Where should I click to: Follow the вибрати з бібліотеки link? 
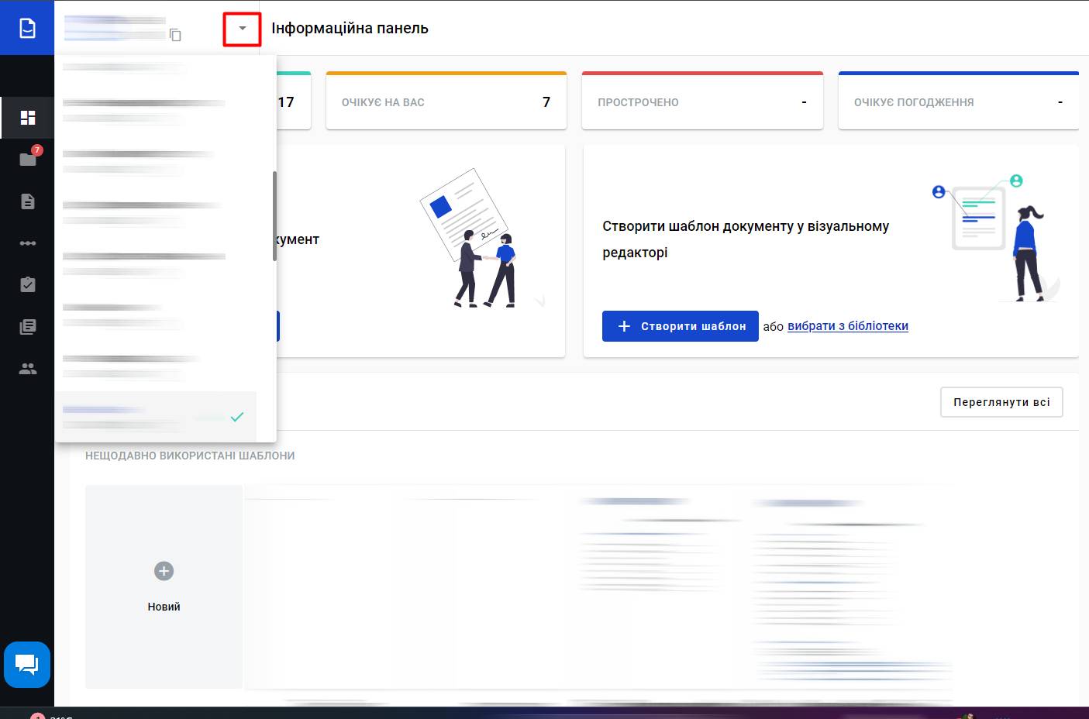847,326
